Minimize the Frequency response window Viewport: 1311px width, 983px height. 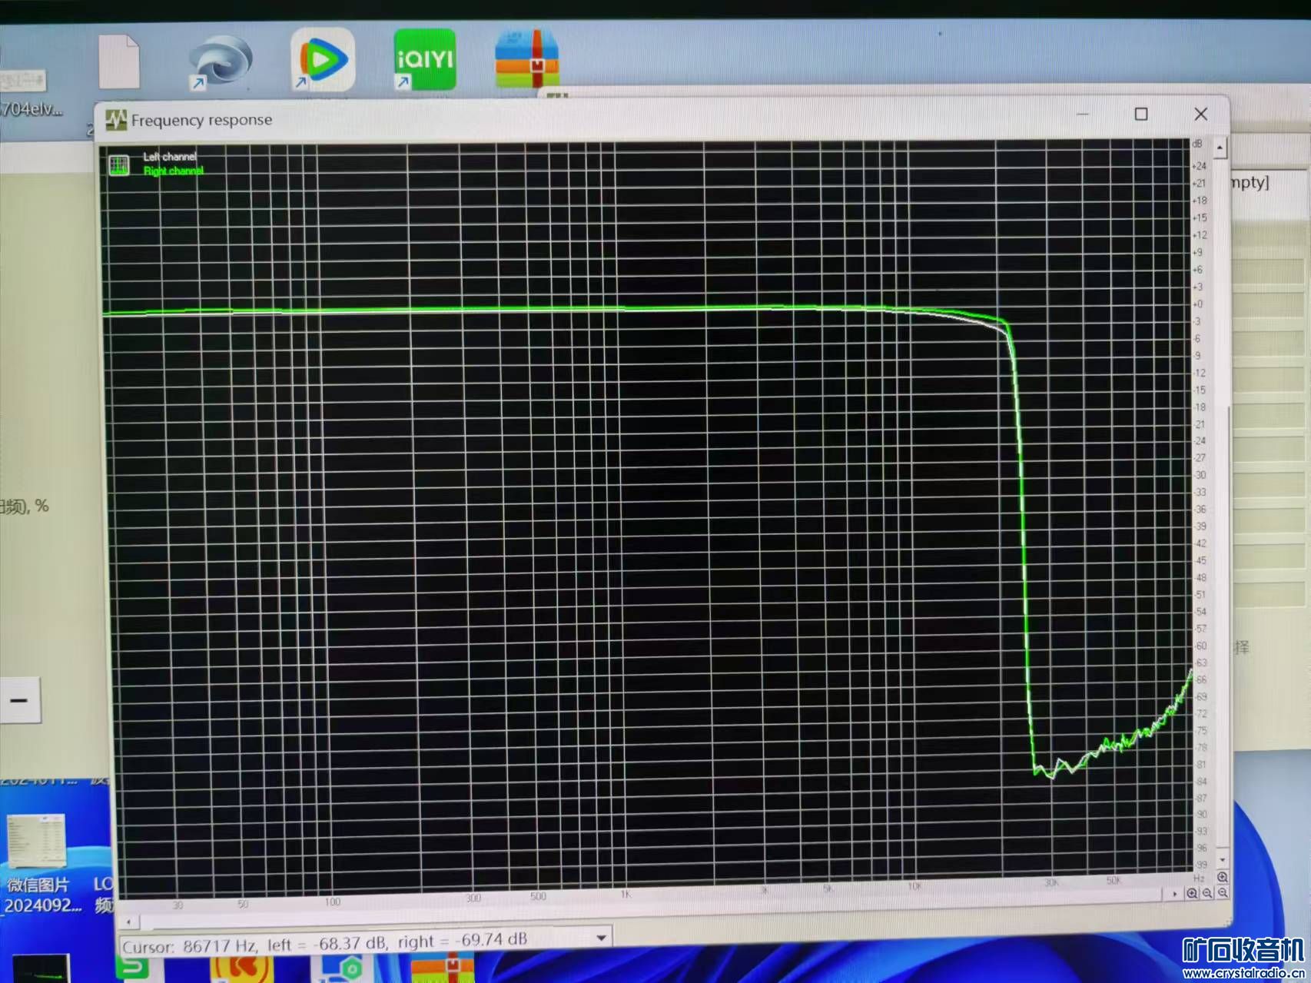(x=1083, y=115)
